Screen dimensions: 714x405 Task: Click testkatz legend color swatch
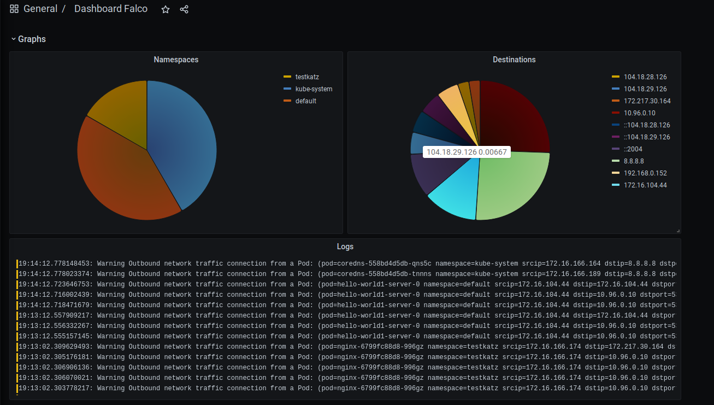pos(287,77)
